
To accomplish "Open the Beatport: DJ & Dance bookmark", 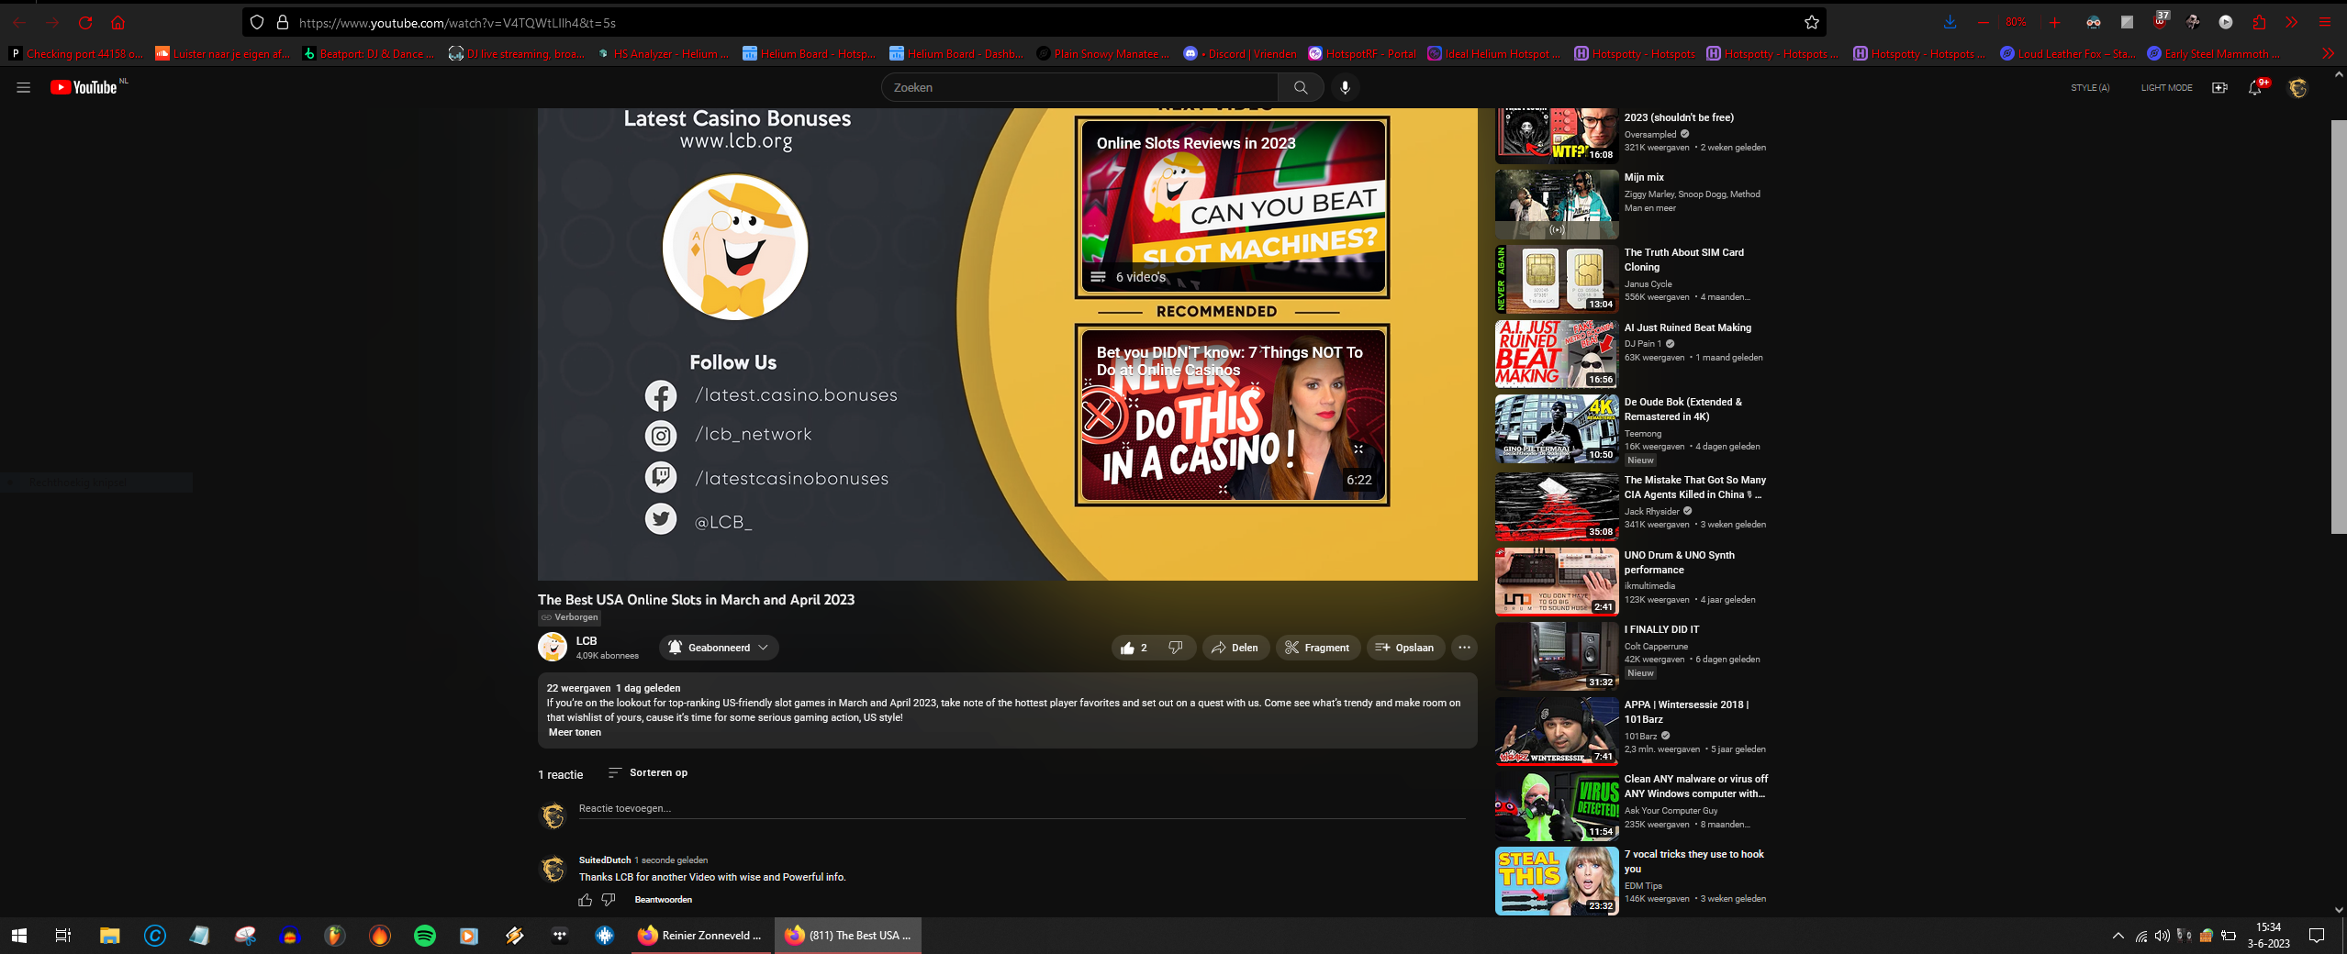I will (x=368, y=54).
